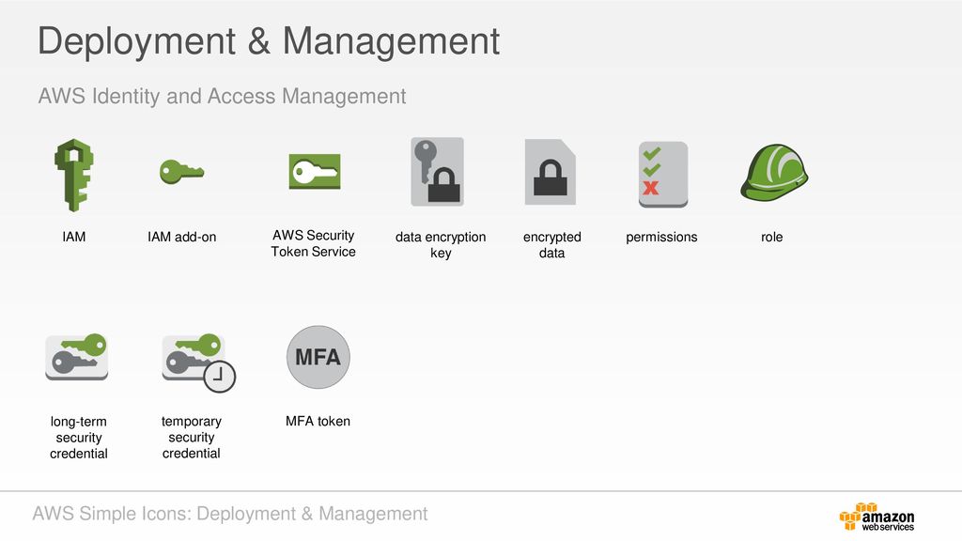Select the data encryption key icon

tap(438, 172)
